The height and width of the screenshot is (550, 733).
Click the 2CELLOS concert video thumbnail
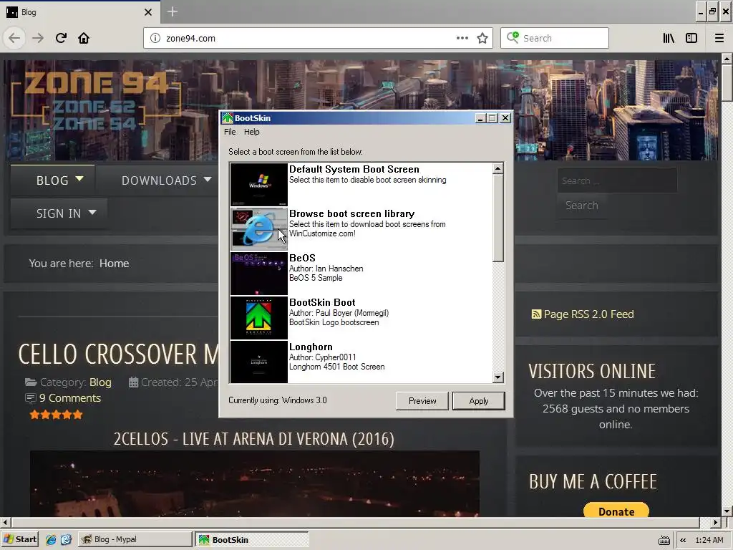[x=254, y=483]
